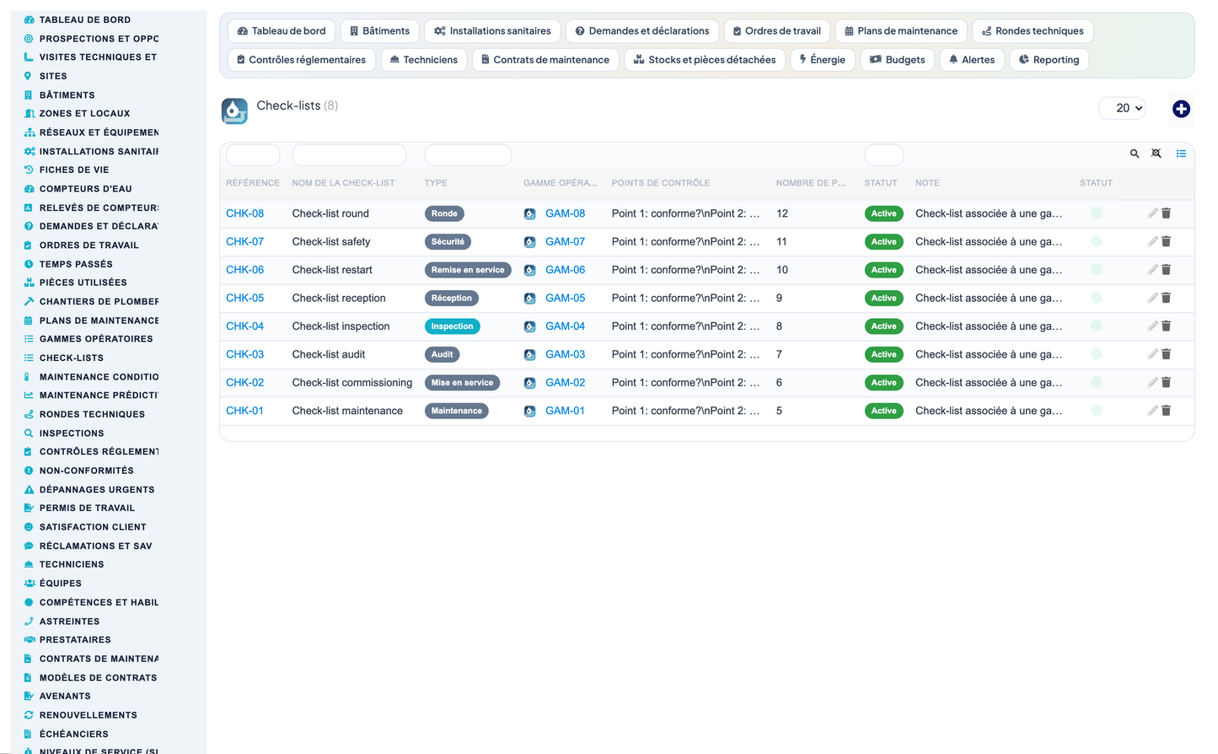
Task: Open the Budgets tab
Action: 898,60
